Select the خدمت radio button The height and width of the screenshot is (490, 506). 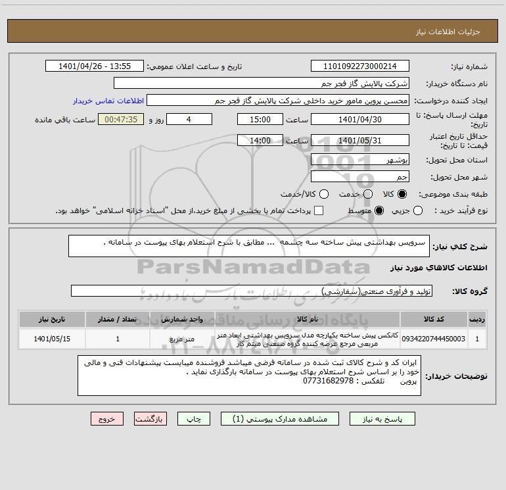[368, 194]
